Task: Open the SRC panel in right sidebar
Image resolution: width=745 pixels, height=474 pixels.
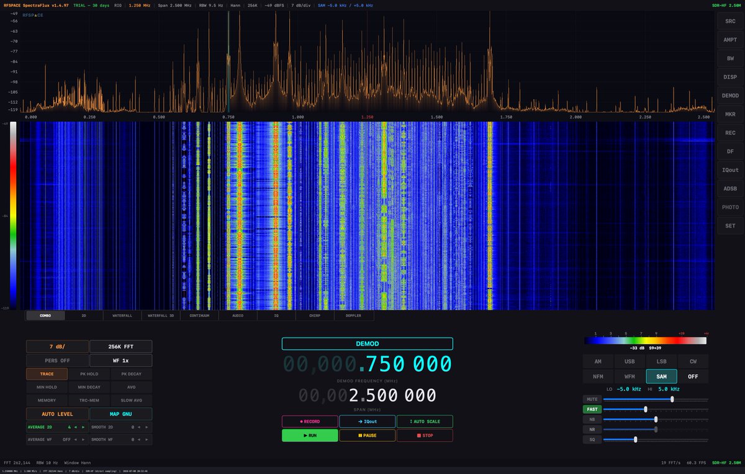Action: click(x=730, y=21)
